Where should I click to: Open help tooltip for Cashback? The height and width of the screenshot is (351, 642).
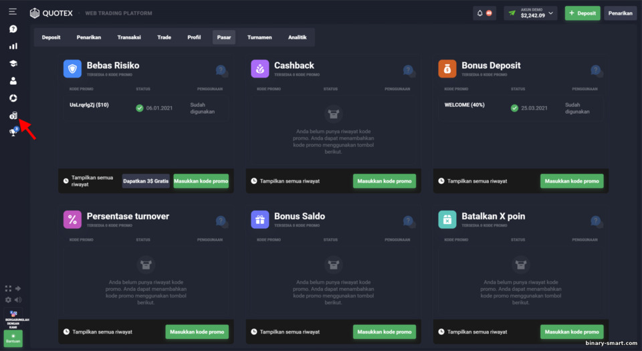click(409, 71)
